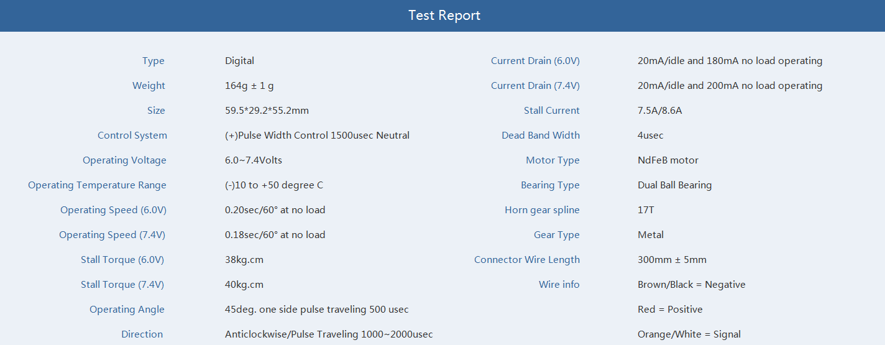Select the Dead Band Width label
Viewport: 885px width, 345px height.
pyautogui.click(x=541, y=136)
